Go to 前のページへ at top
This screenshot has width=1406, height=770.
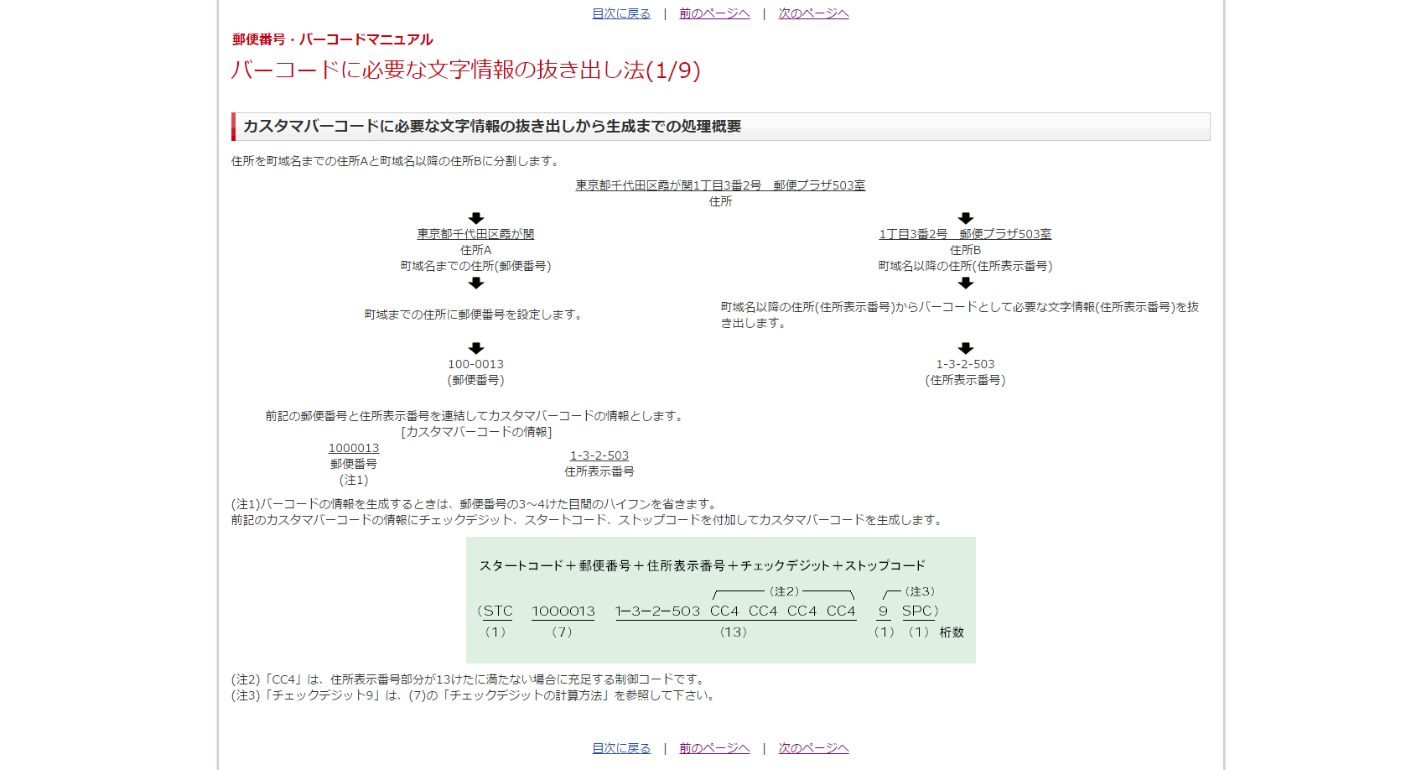(x=714, y=13)
